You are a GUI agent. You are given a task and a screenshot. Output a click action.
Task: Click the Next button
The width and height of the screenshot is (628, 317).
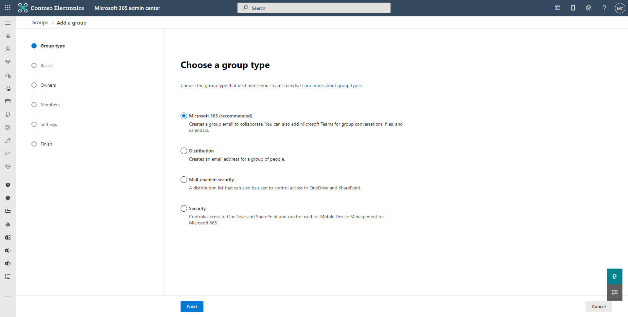coord(192,307)
